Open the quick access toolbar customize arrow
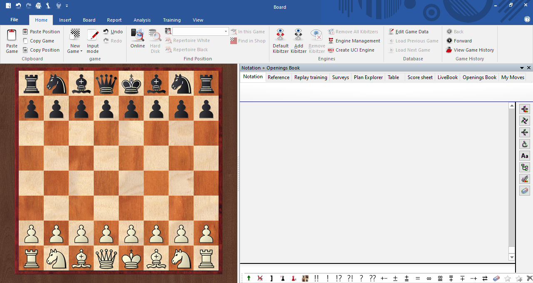This screenshot has height=283, width=533. tap(67, 6)
